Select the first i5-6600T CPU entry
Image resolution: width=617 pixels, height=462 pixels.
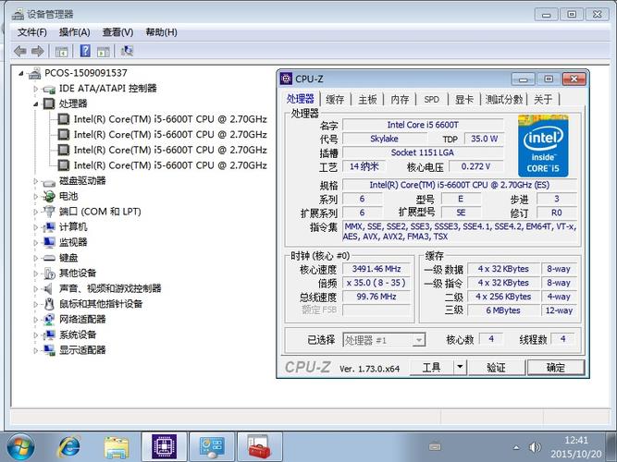tap(170, 119)
